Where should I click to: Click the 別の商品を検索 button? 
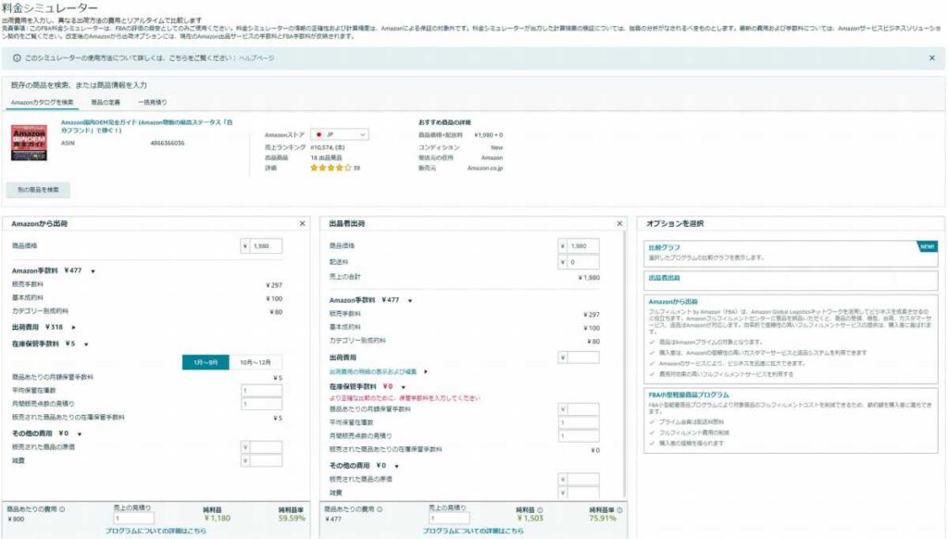coord(38,189)
